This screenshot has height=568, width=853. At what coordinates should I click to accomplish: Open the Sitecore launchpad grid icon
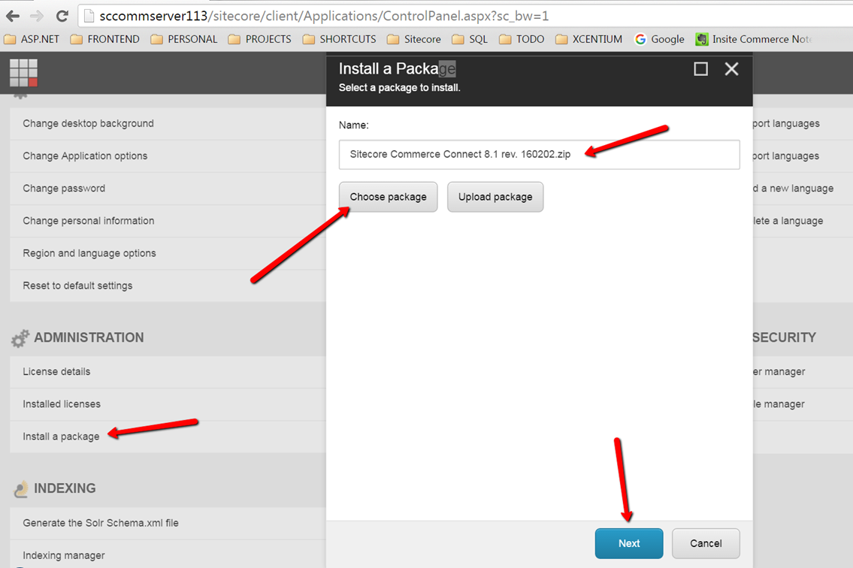point(23,72)
